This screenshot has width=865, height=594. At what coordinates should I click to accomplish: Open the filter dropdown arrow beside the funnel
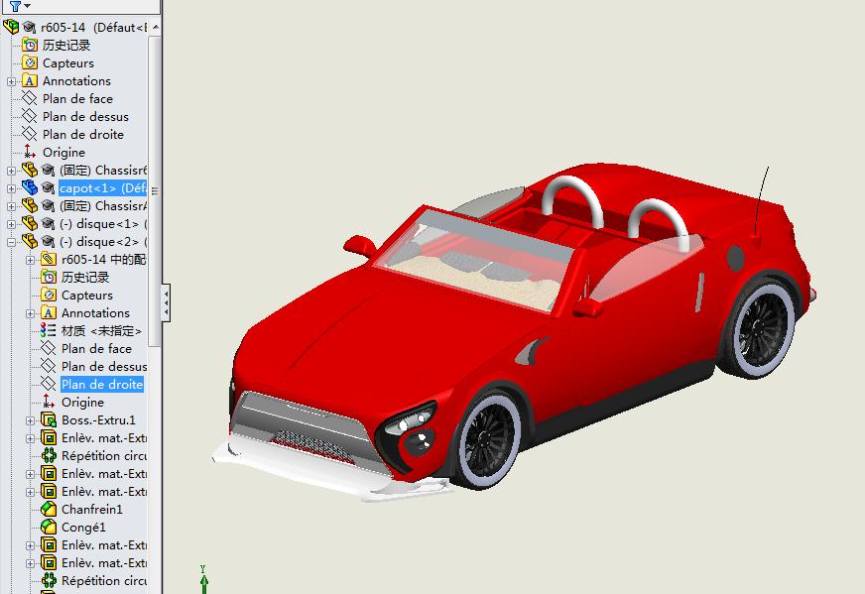pyautogui.click(x=27, y=7)
